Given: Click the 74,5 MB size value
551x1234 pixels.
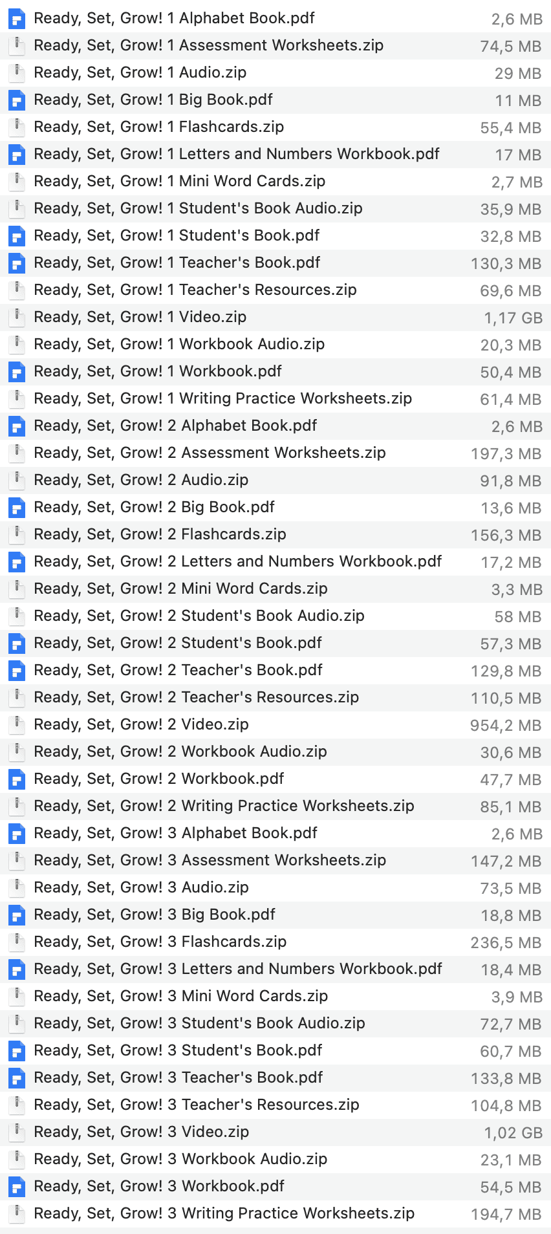Looking at the screenshot, I should tap(511, 47).
